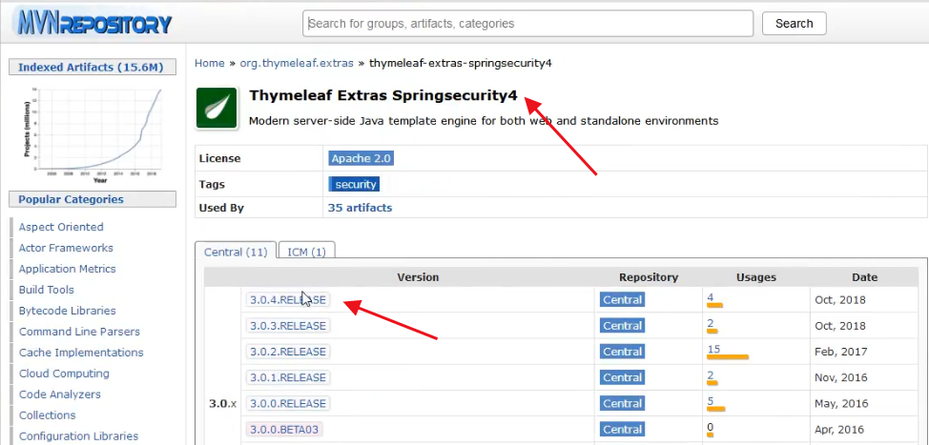The width and height of the screenshot is (929, 445).
Task: Open Cloud Computing category
Action: [64, 374]
